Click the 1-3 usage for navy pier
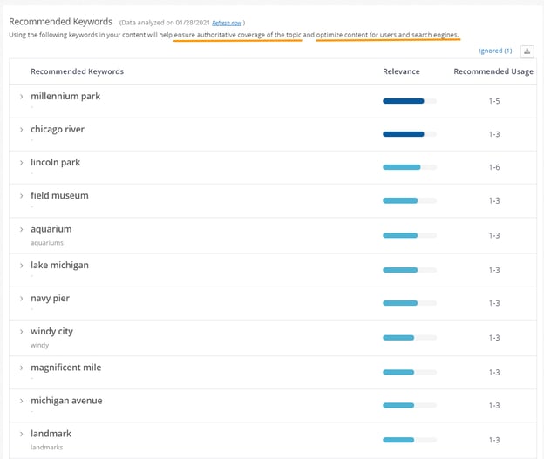The image size is (544, 459). pyautogui.click(x=494, y=303)
